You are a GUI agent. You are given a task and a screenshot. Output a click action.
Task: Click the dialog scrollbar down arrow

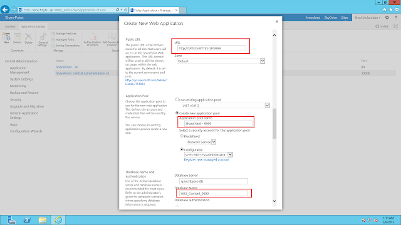(274, 201)
